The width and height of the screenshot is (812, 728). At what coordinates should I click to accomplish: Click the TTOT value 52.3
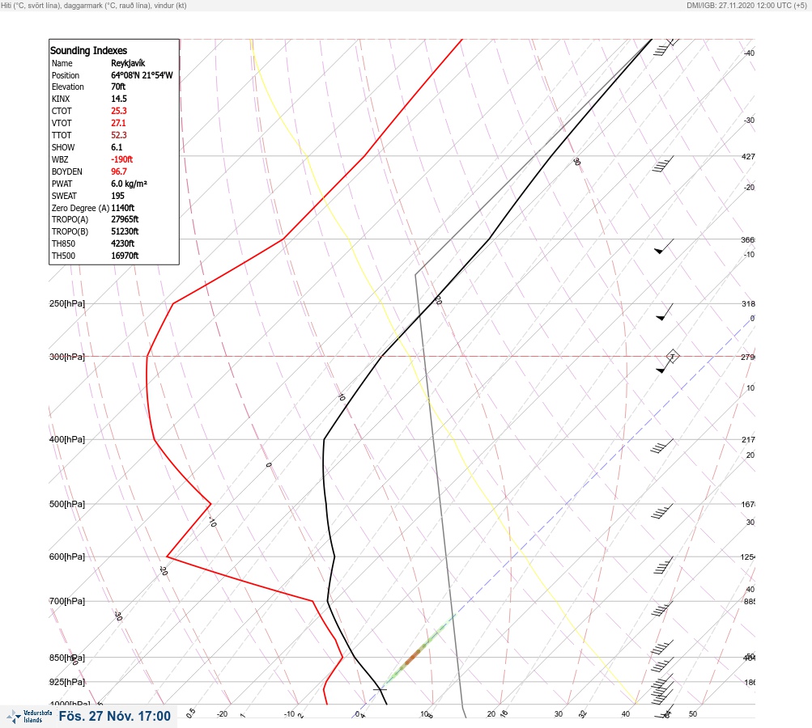click(x=118, y=135)
